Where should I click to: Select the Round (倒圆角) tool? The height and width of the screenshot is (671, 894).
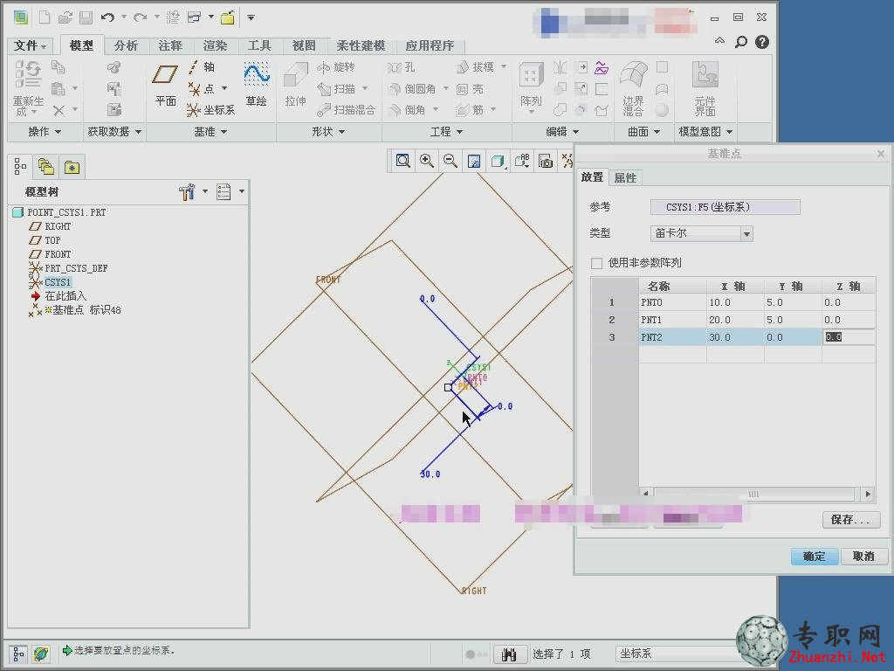tap(412, 88)
